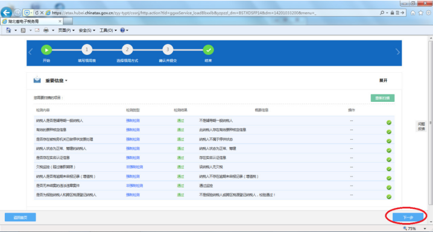Select the 湖北省电子税务局 browser tab
Viewport: 433px width, 232px height.
32,21
